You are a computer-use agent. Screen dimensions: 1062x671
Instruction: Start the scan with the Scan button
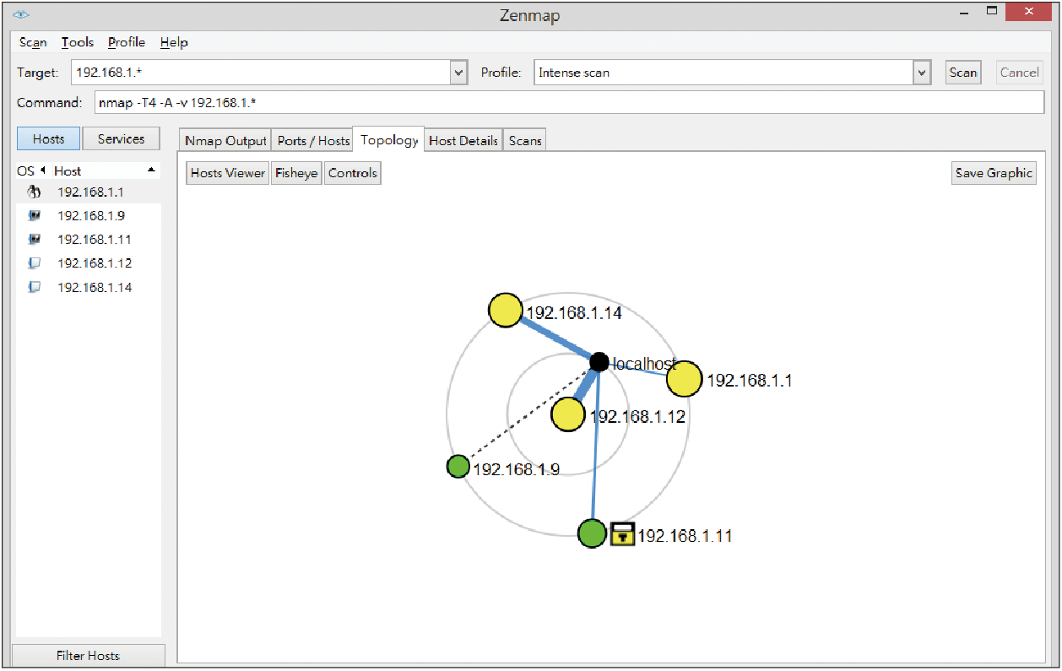963,73
